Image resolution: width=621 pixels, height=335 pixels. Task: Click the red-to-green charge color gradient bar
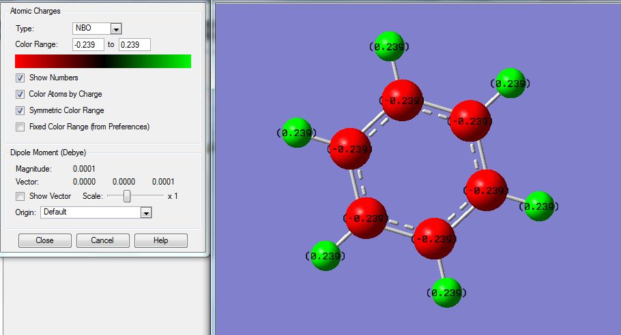click(x=103, y=61)
